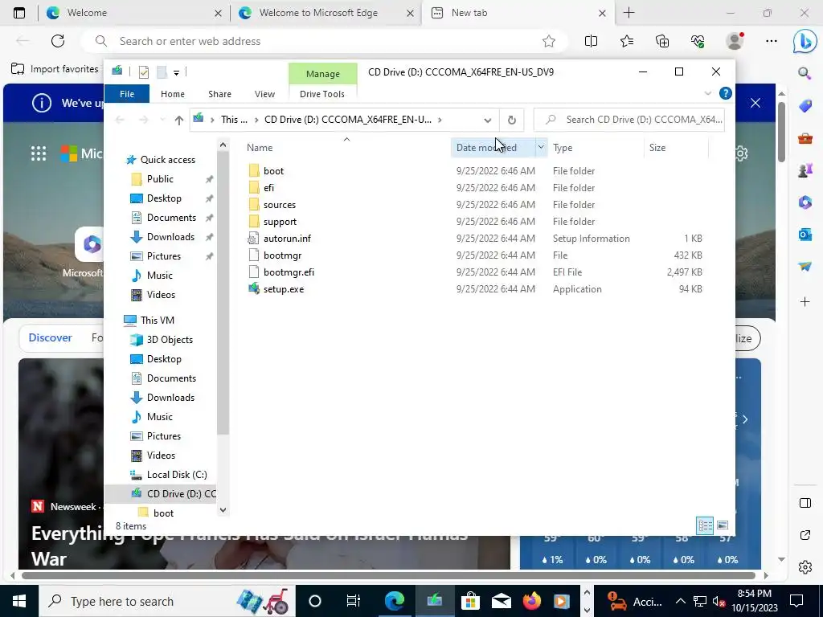The width and height of the screenshot is (823, 617).
Task: Open Edge Favorites list icon
Action: click(627, 41)
